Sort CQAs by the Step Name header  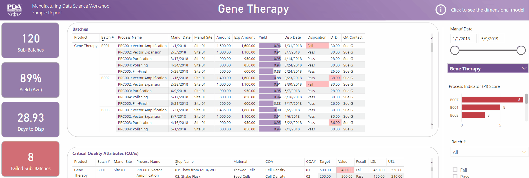pyautogui.click(x=184, y=162)
